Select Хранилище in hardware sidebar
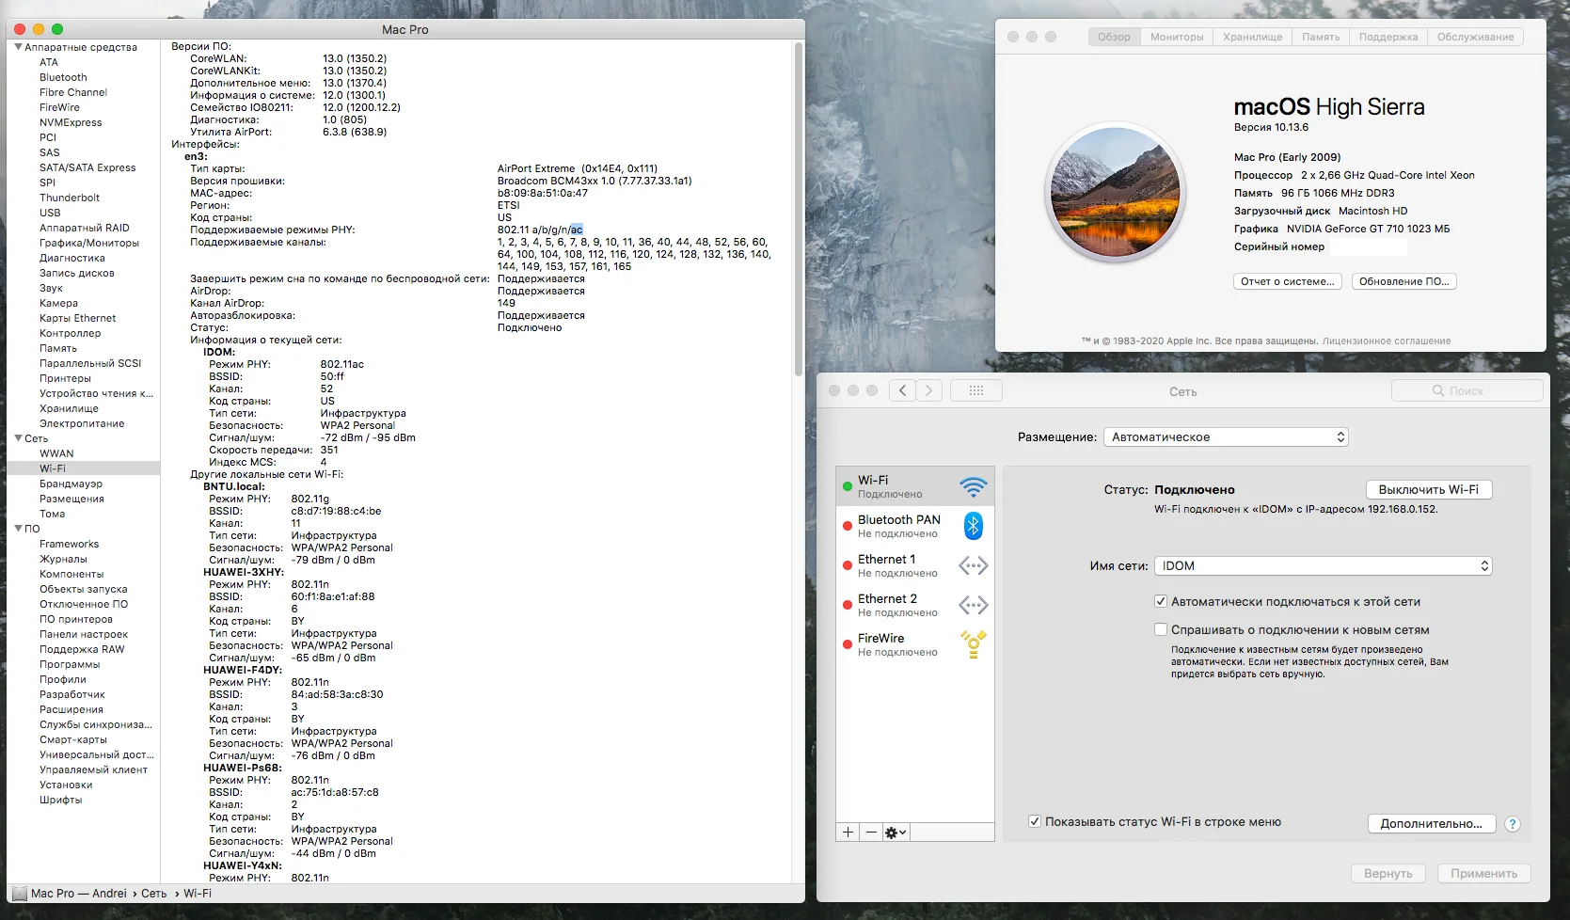1570x920 pixels. (x=69, y=408)
